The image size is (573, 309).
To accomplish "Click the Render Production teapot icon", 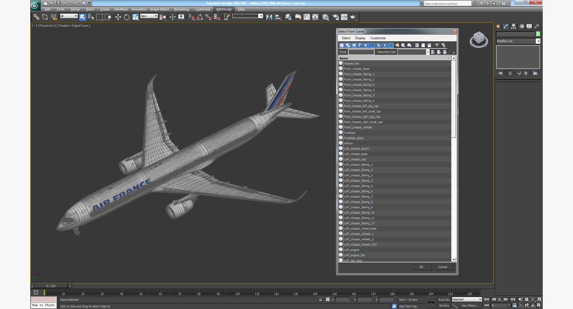I will click(353, 17).
